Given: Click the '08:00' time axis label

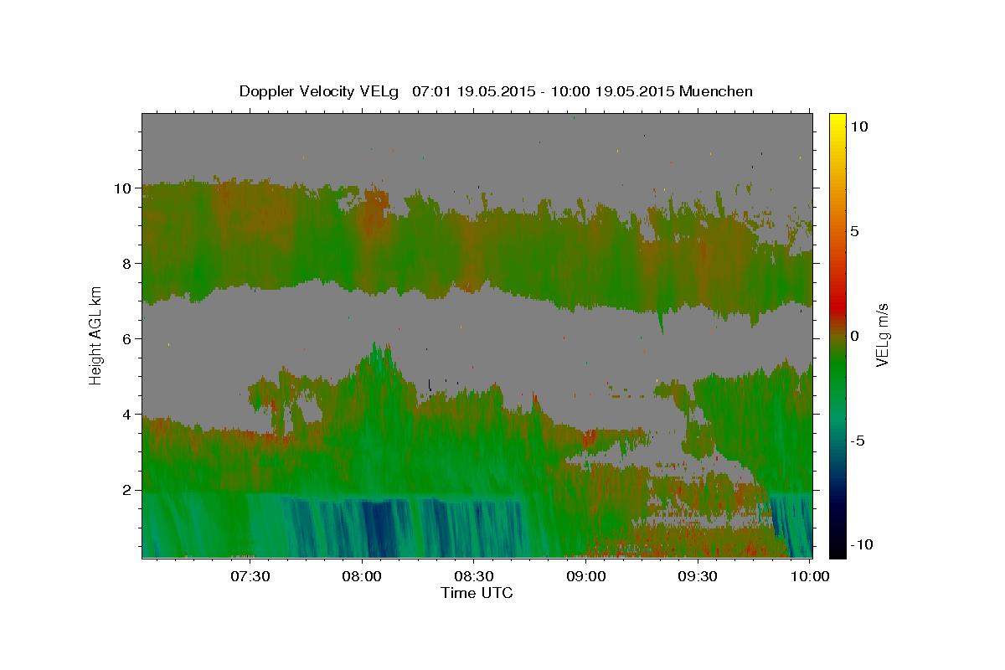Looking at the screenshot, I should click(363, 576).
